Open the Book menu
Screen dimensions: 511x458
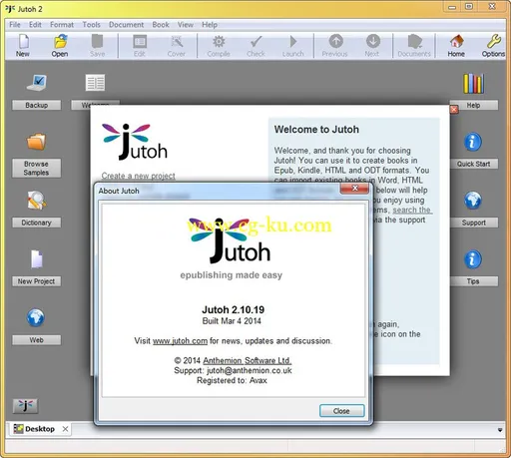pos(161,25)
